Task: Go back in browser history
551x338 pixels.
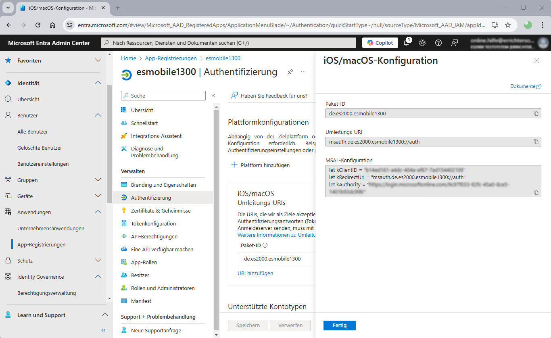Action: click(x=9, y=25)
